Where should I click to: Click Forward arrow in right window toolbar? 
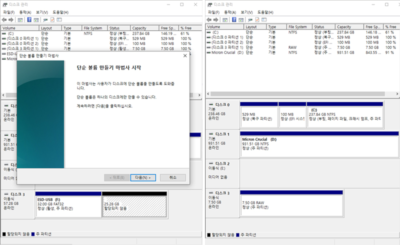(216, 19)
